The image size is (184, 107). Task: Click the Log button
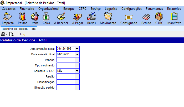click(x=23, y=34)
